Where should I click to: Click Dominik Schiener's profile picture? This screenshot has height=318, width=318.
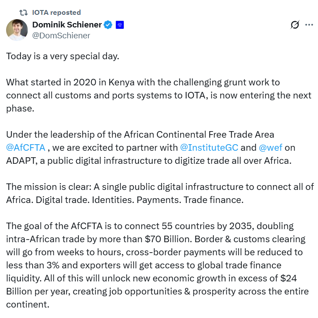click(17, 30)
